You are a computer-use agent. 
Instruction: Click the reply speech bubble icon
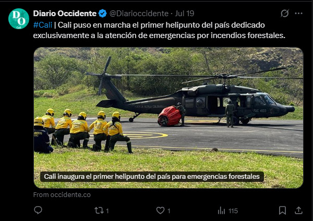pos(38,210)
